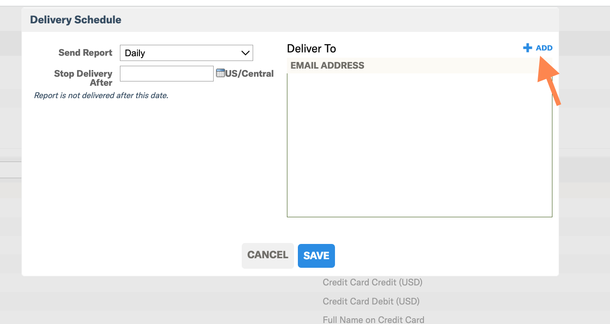
Task: Click the CANCEL button
Action: click(268, 255)
